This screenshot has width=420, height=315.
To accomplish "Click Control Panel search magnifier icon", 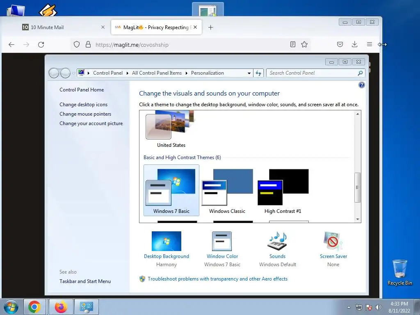I will click(x=360, y=73).
